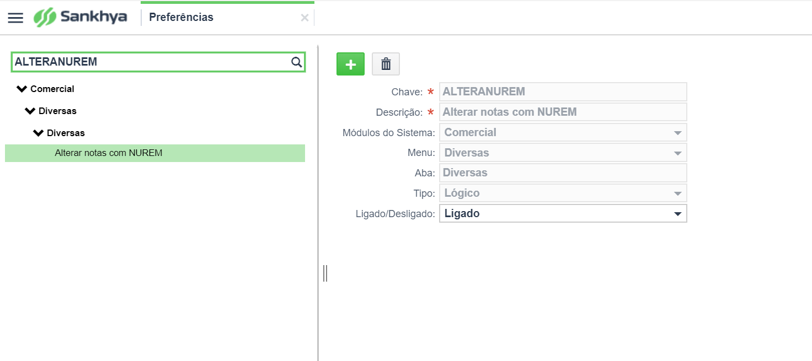The height and width of the screenshot is (361, 812).
Task: Click the Aba field containing Diversas
Action: coord(563,173)
